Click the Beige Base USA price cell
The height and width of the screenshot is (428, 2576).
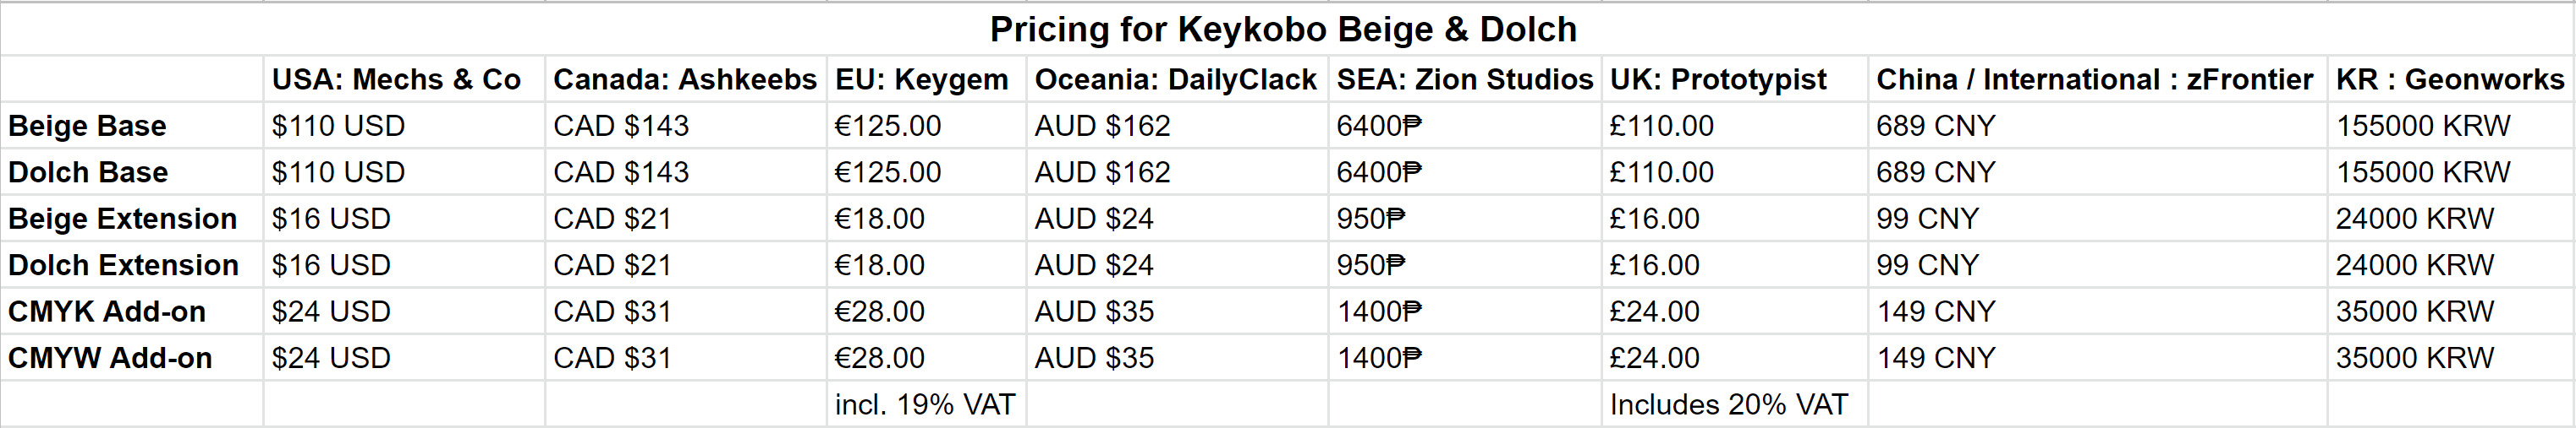point(338,126)
